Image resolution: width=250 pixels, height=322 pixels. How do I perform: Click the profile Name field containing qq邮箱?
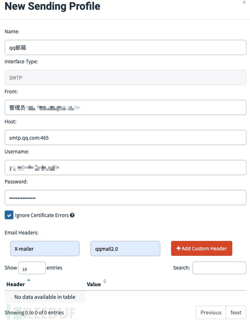pos(125,47)
